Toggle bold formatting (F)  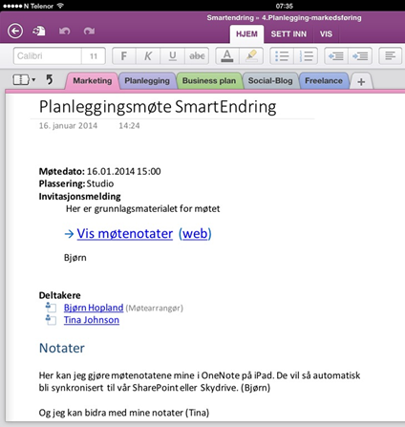(124, 56)
